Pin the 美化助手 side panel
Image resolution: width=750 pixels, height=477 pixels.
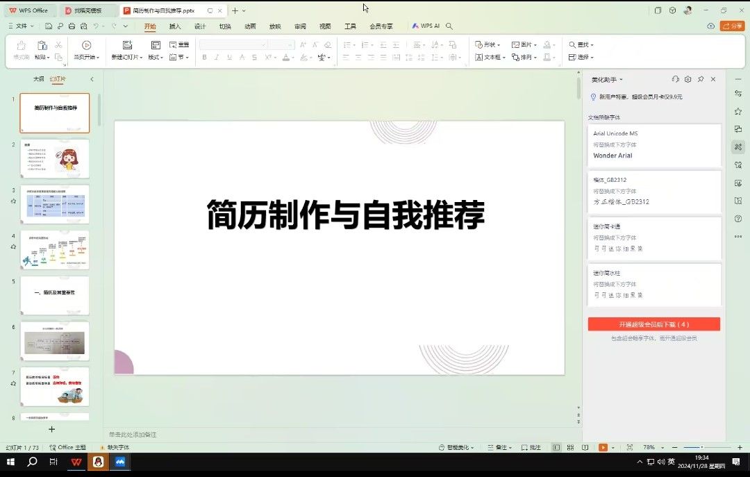(700, 80)
